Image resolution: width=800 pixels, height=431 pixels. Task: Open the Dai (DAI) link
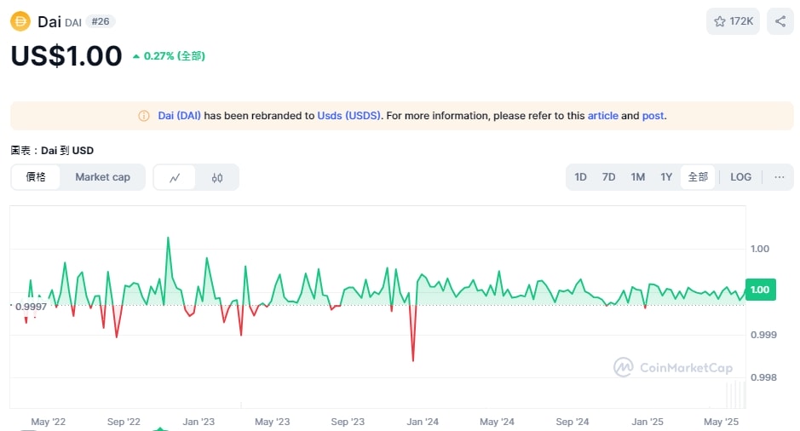pyautogui.click(x=179, y=116)
